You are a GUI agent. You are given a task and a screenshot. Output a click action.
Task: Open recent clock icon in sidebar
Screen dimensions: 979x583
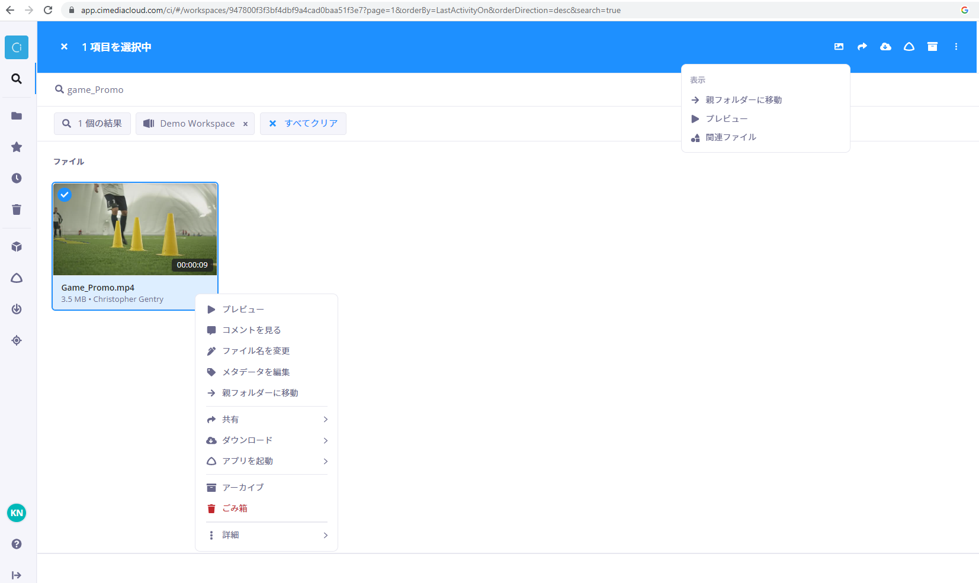(17, 178)
